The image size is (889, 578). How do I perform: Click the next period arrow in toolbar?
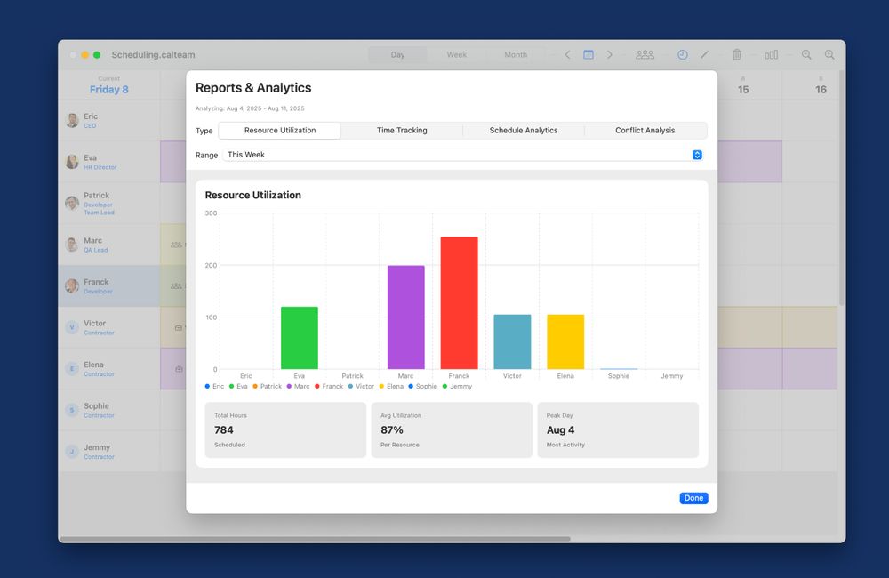pyautogui.click(x=610, y=55)
